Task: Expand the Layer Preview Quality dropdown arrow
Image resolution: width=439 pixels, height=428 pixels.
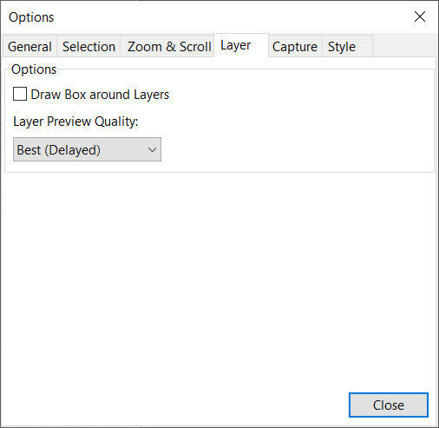Action: click(152, 149)
